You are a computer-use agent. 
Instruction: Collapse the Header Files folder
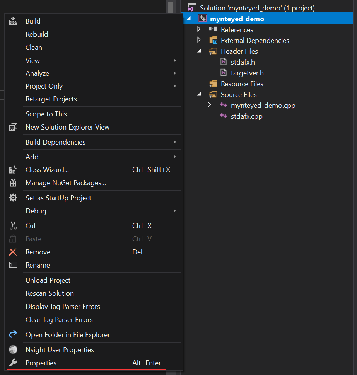click(199, 51)
